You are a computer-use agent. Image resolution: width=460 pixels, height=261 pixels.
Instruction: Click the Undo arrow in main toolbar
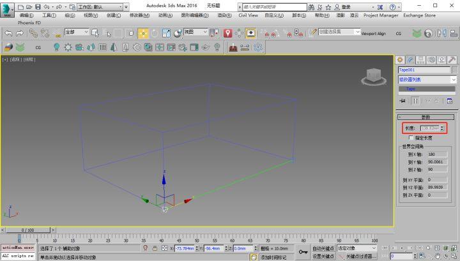[9, 33]
